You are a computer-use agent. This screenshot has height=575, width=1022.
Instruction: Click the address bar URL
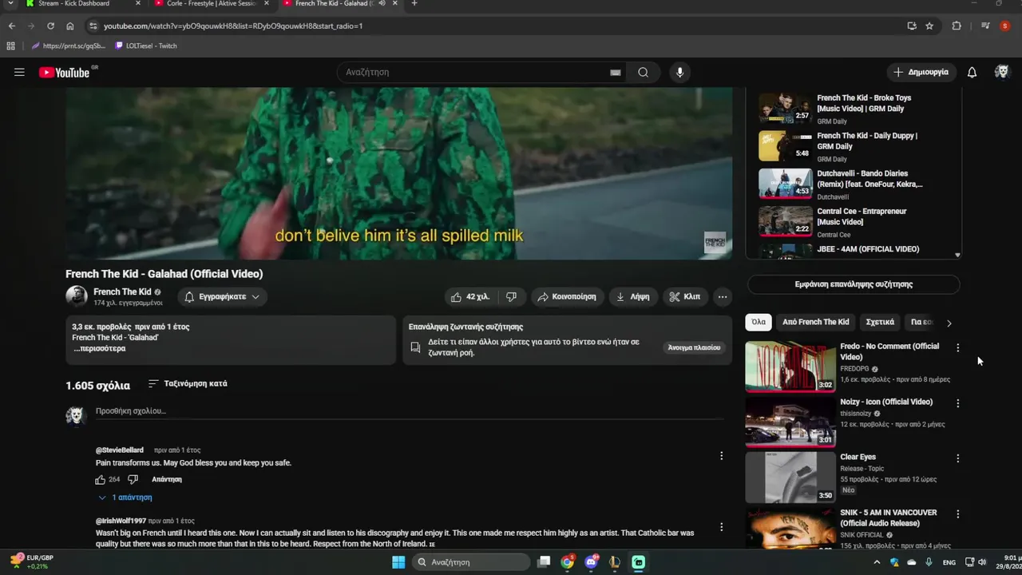[233, 26]
